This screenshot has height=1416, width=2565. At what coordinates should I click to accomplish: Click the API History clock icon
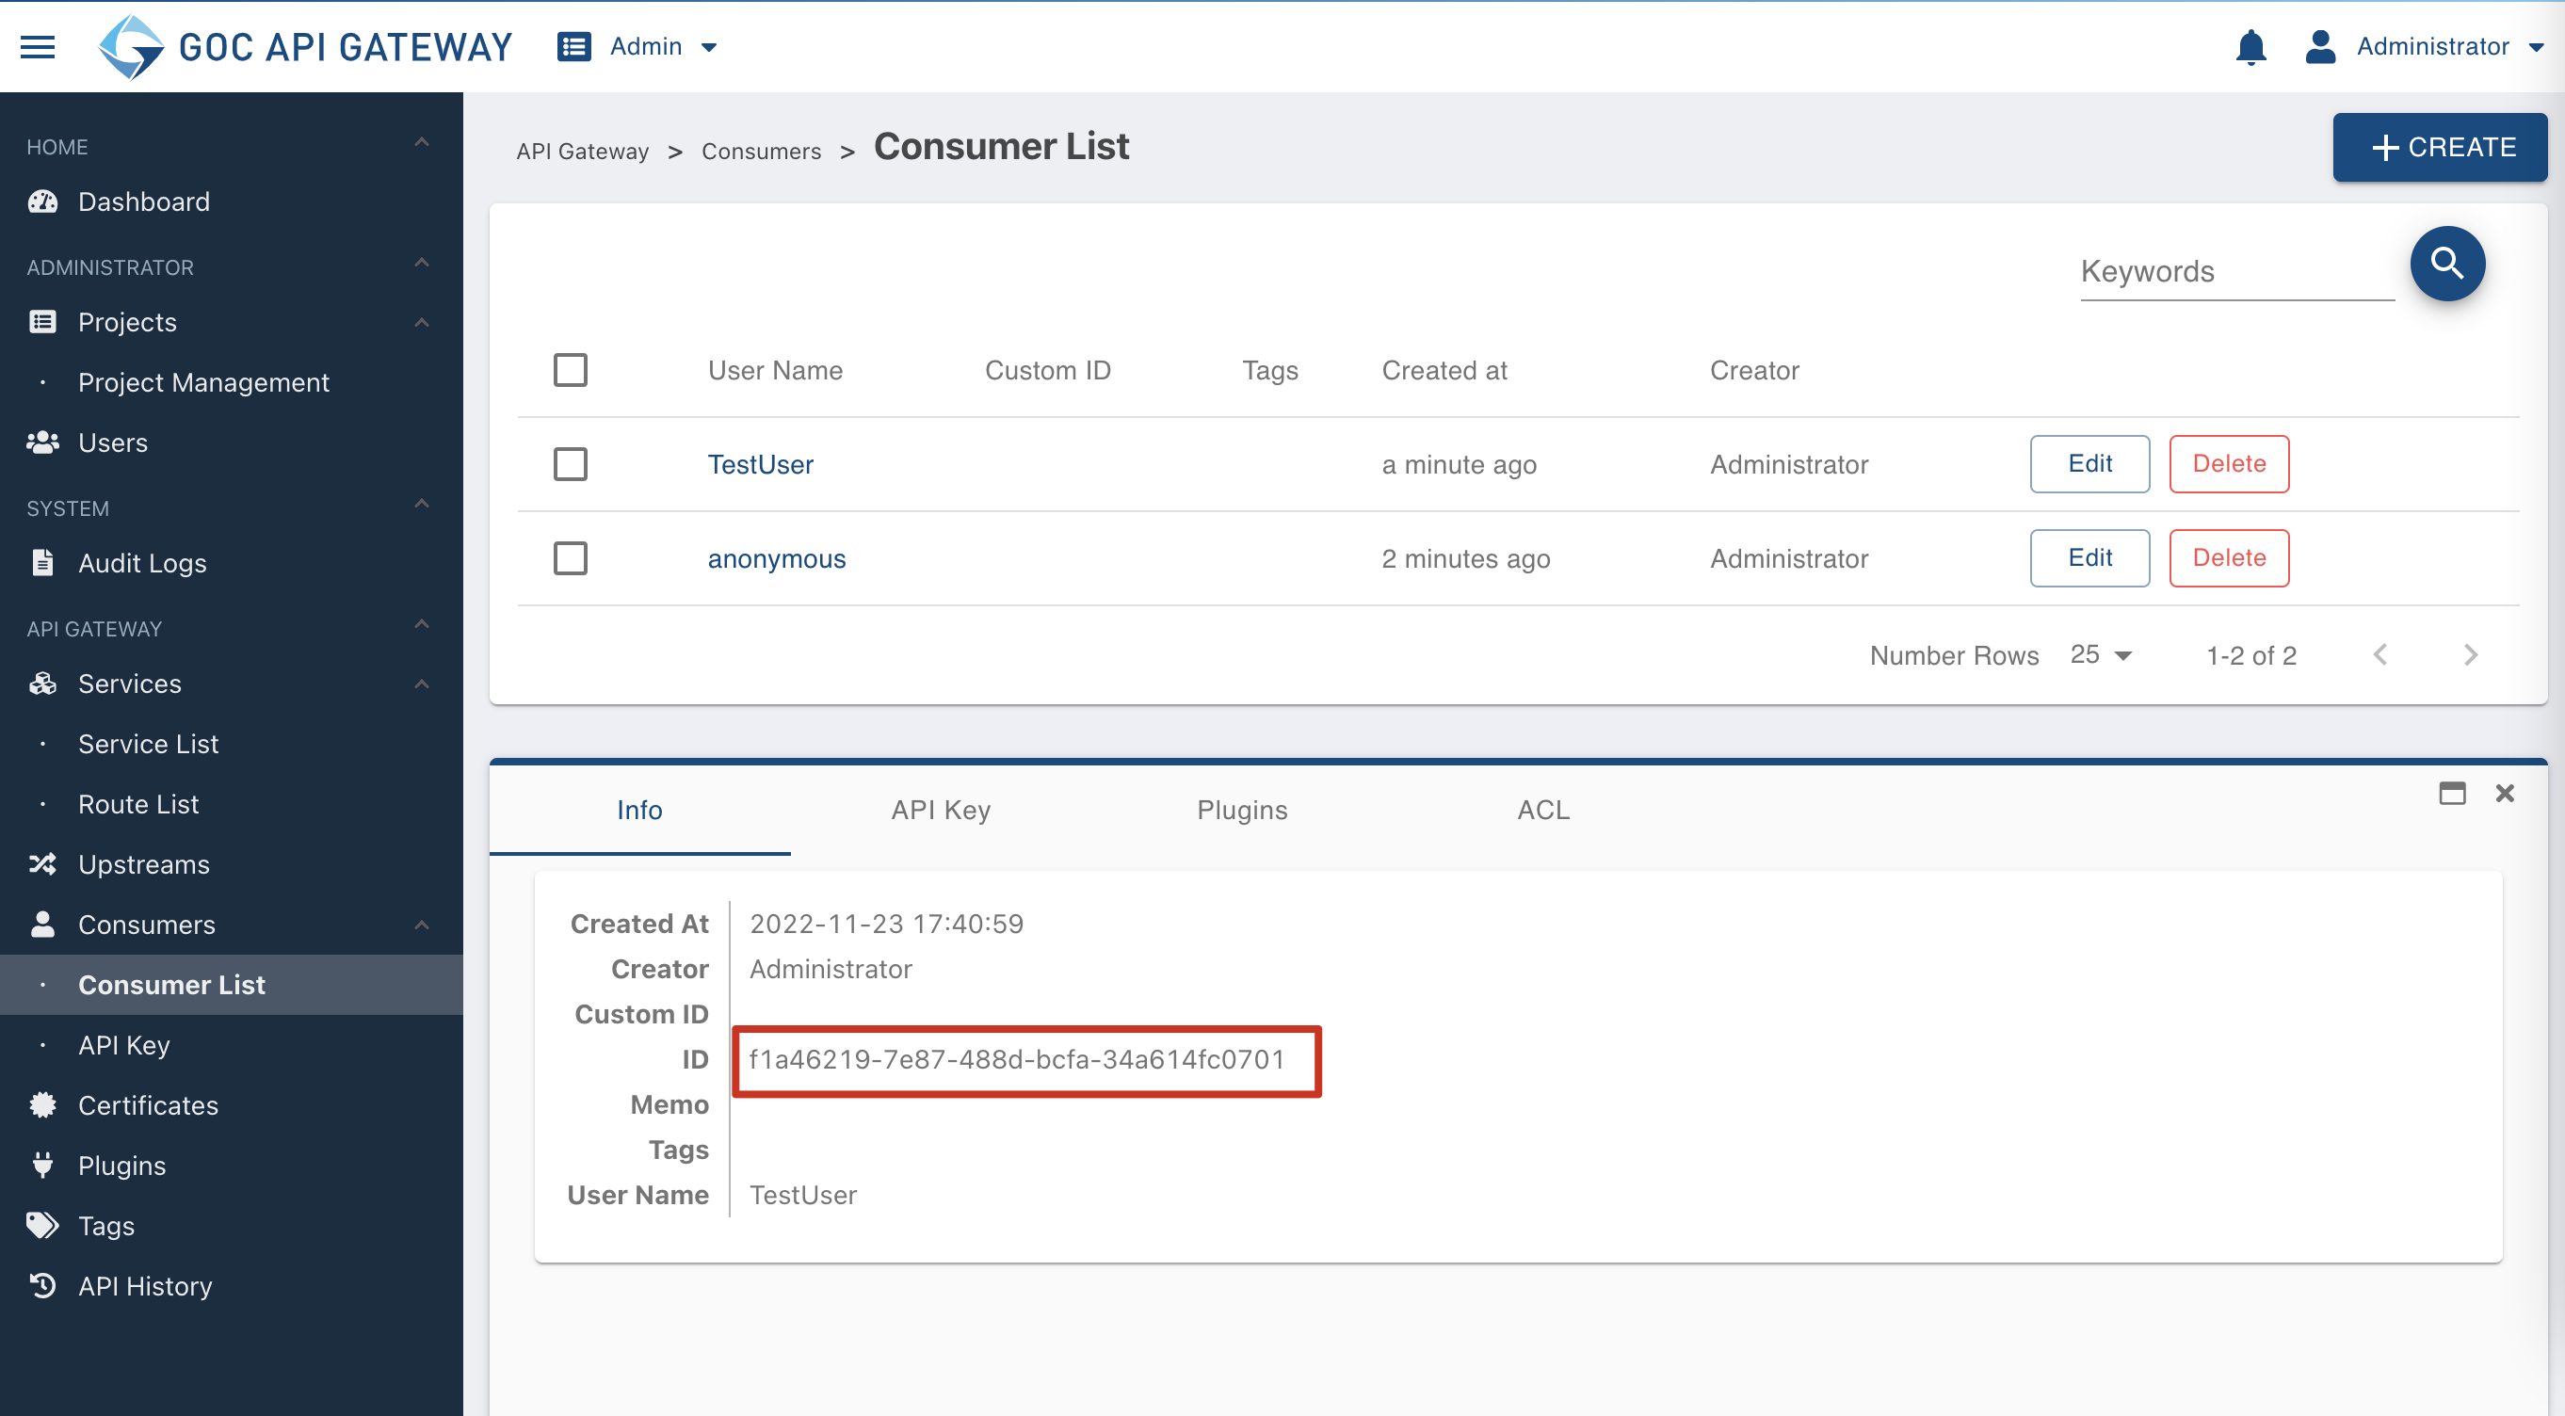pyautogui.click(x=42, y=1285)
